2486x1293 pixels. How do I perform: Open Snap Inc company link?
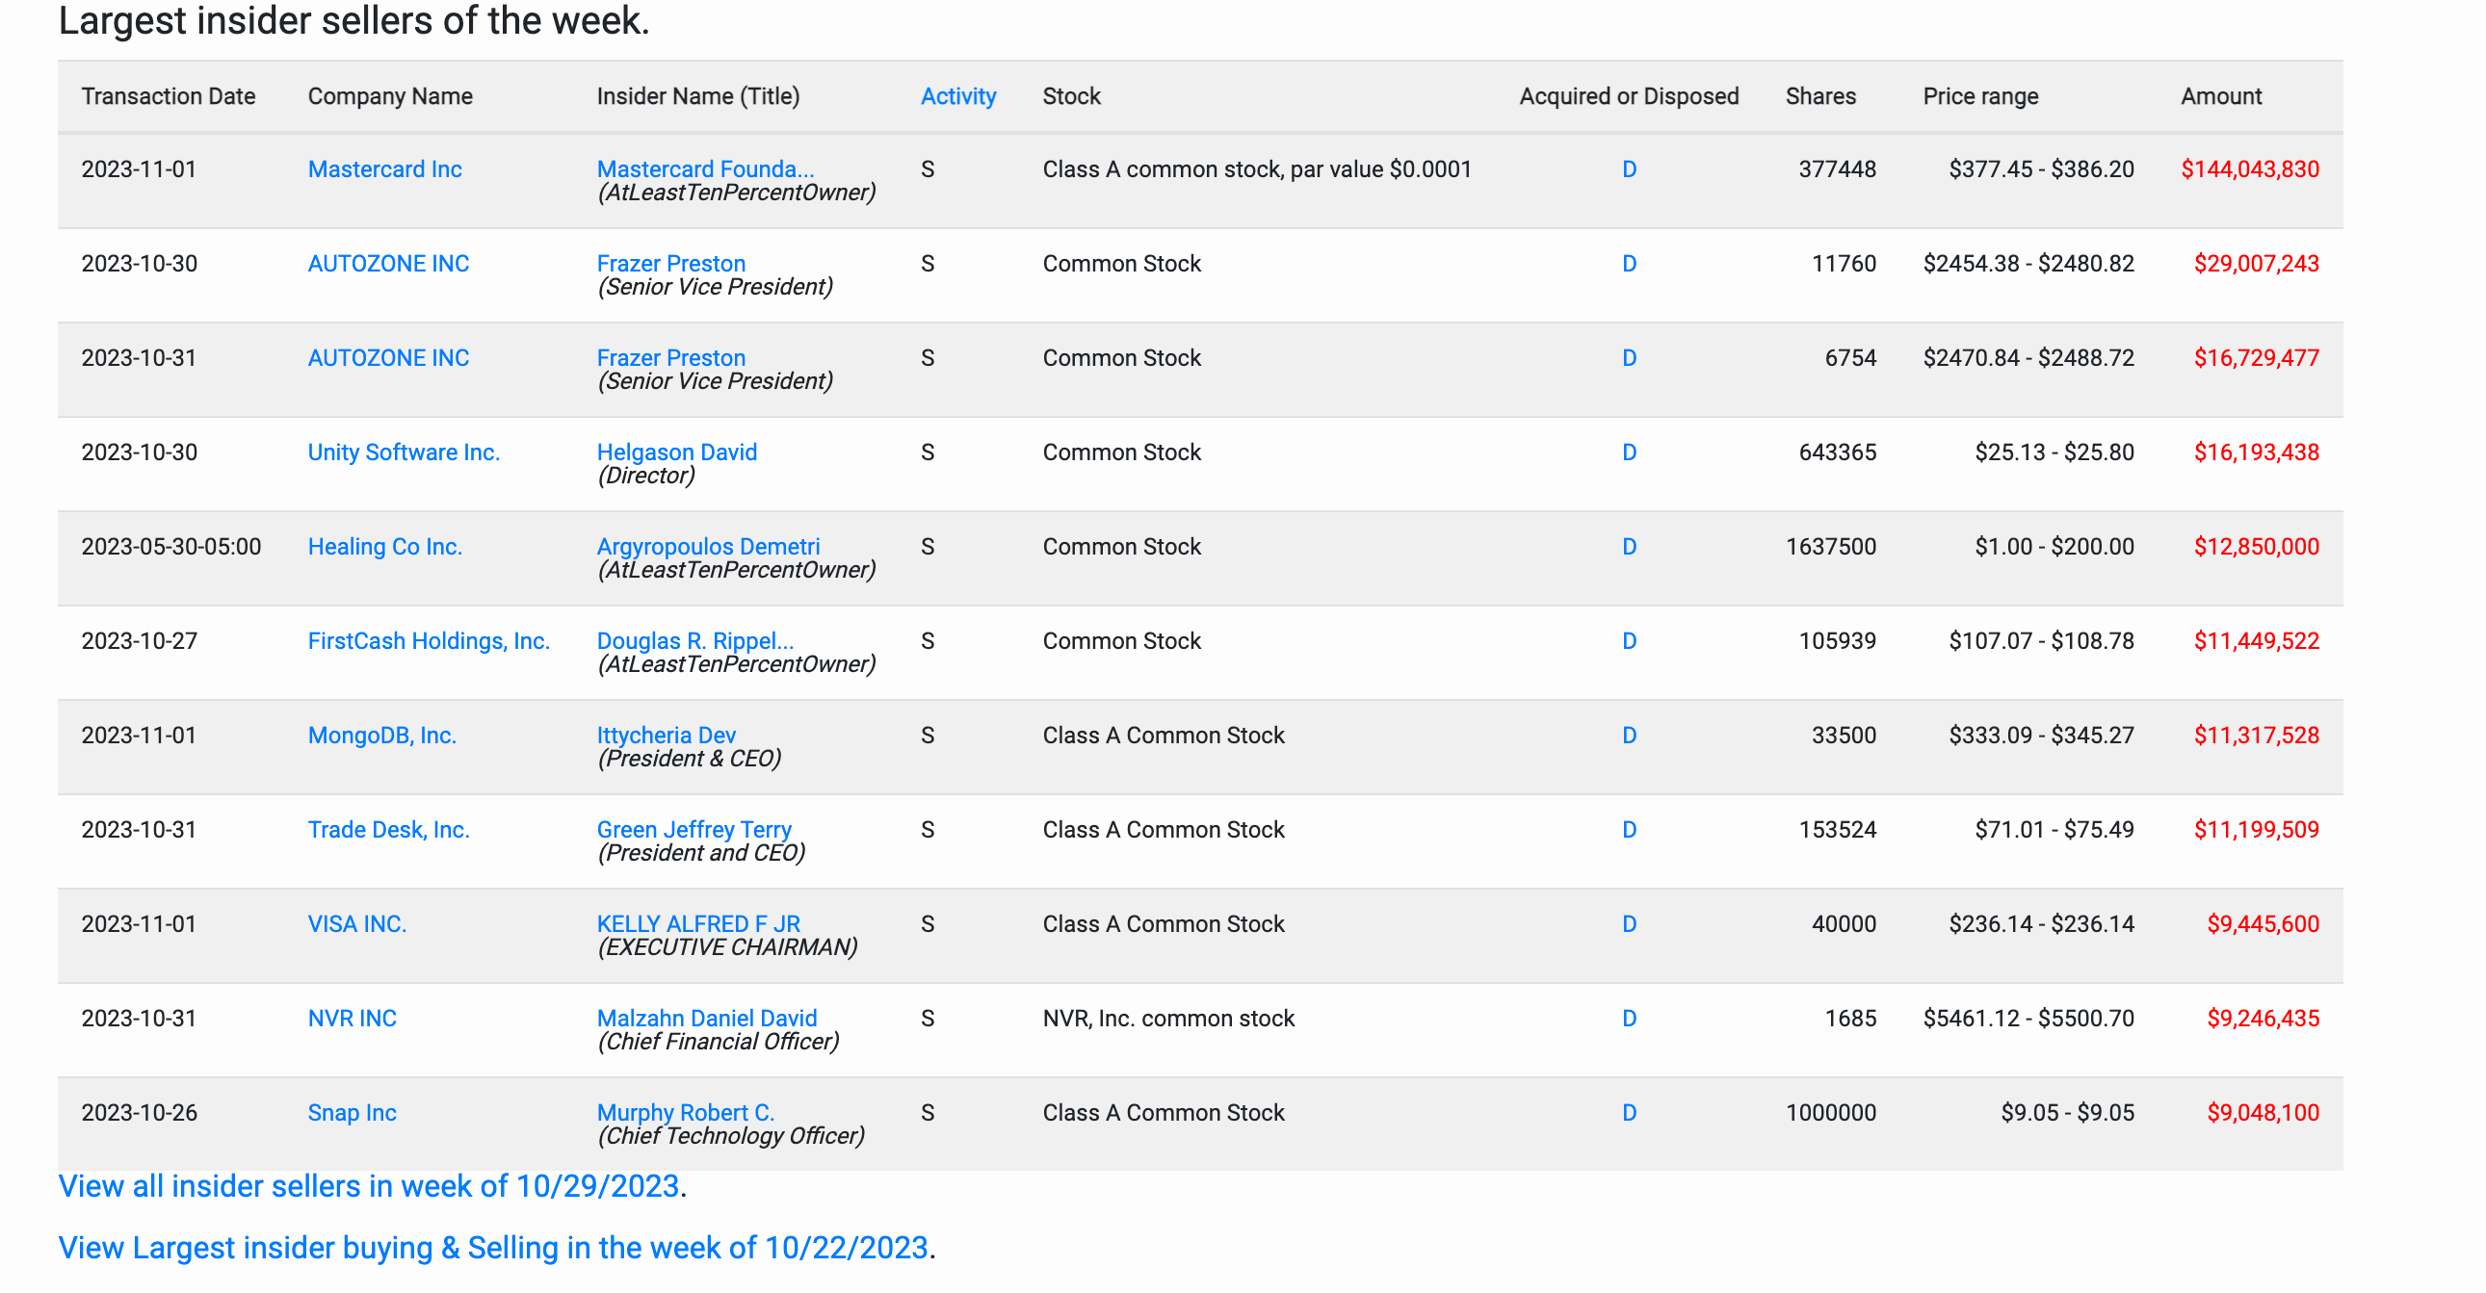[x=352, y=1115]
